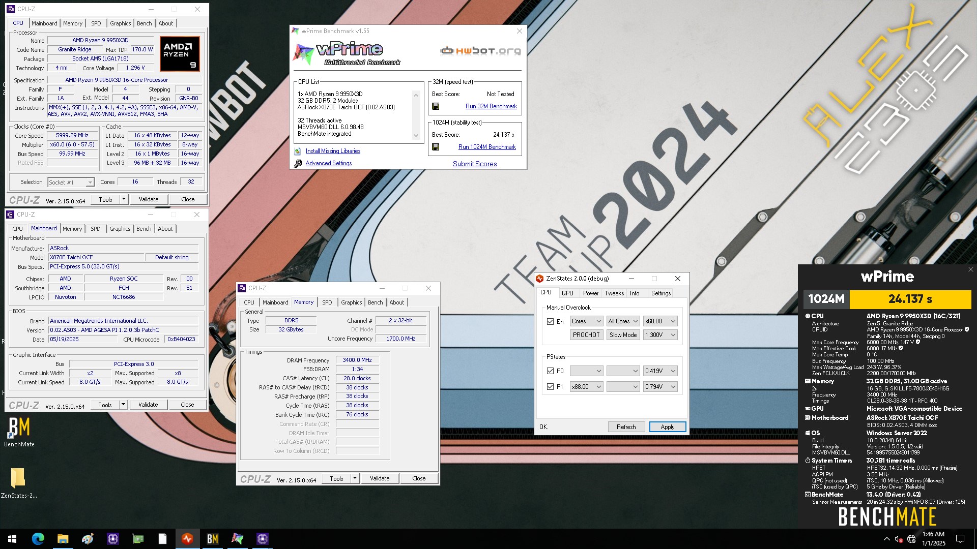Click the PROCHOT button
Image resolution: width=977 pixels, height=549 pixels.
[x=586, y=335]
